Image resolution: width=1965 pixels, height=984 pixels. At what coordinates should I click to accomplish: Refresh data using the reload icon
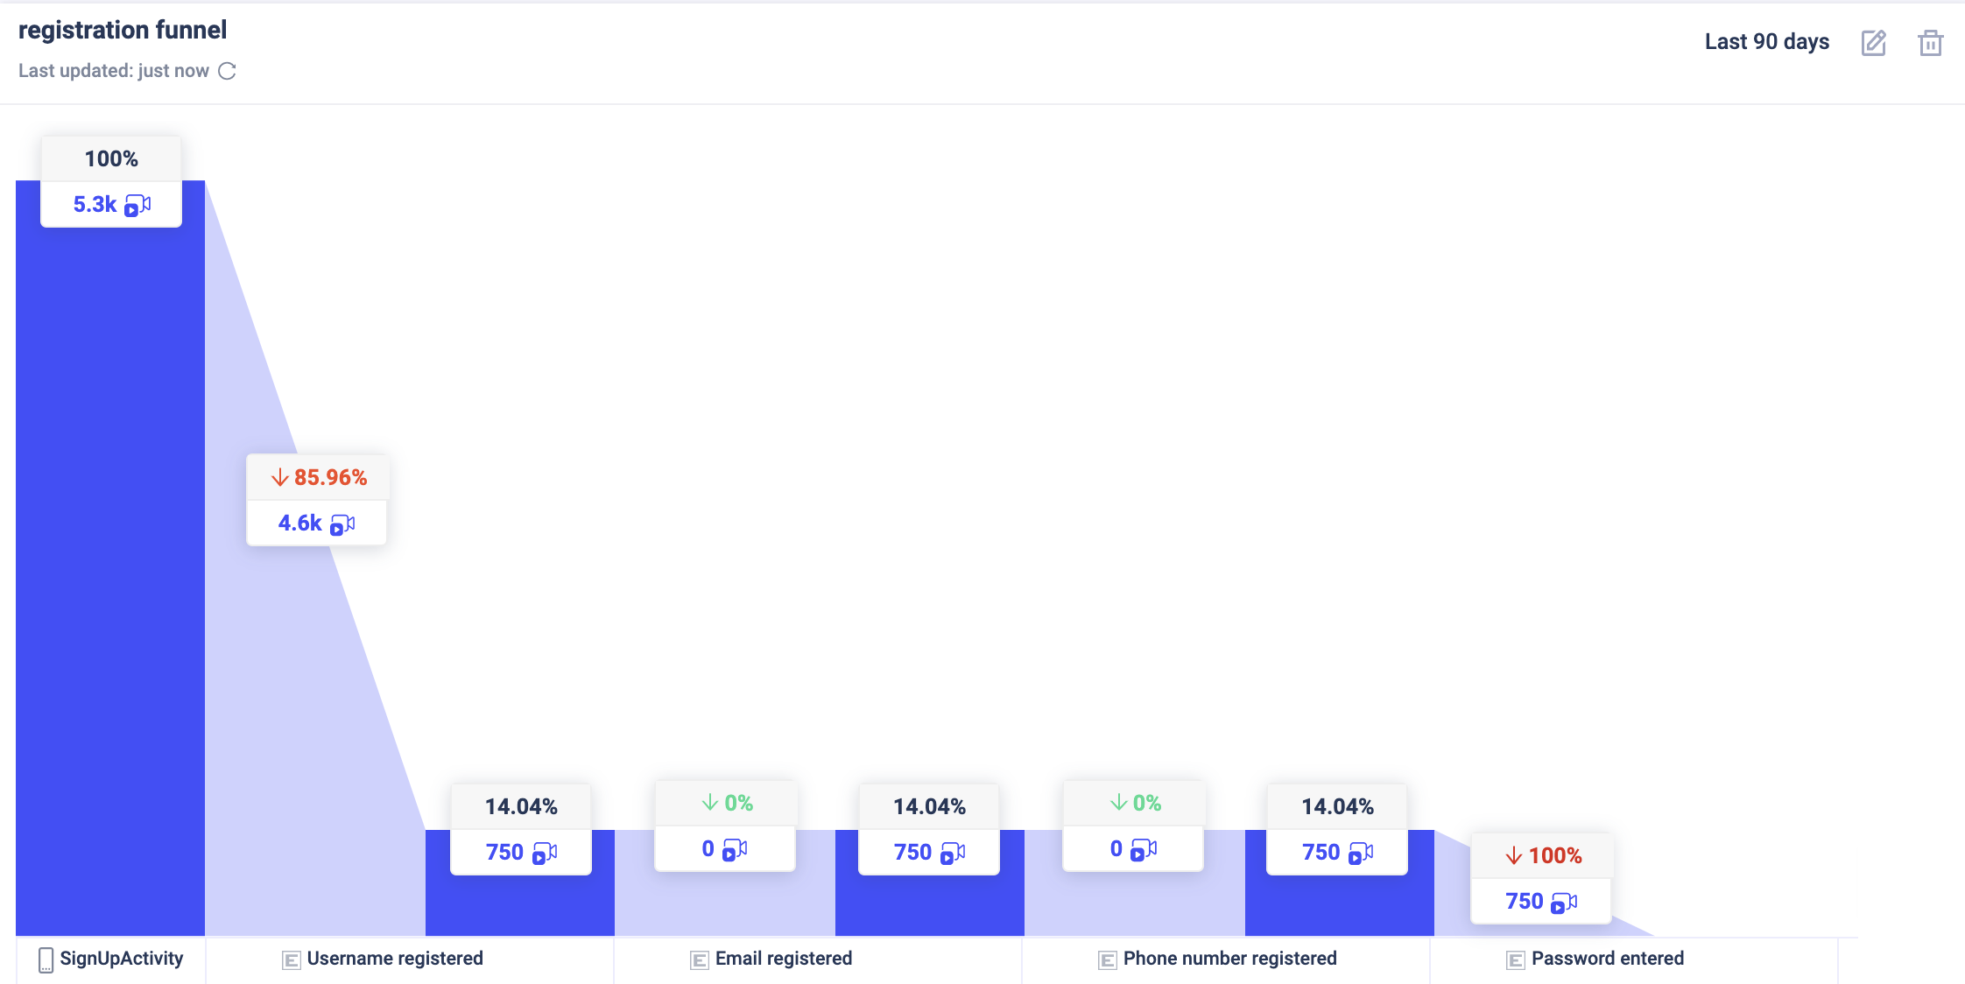pos(227,71)
